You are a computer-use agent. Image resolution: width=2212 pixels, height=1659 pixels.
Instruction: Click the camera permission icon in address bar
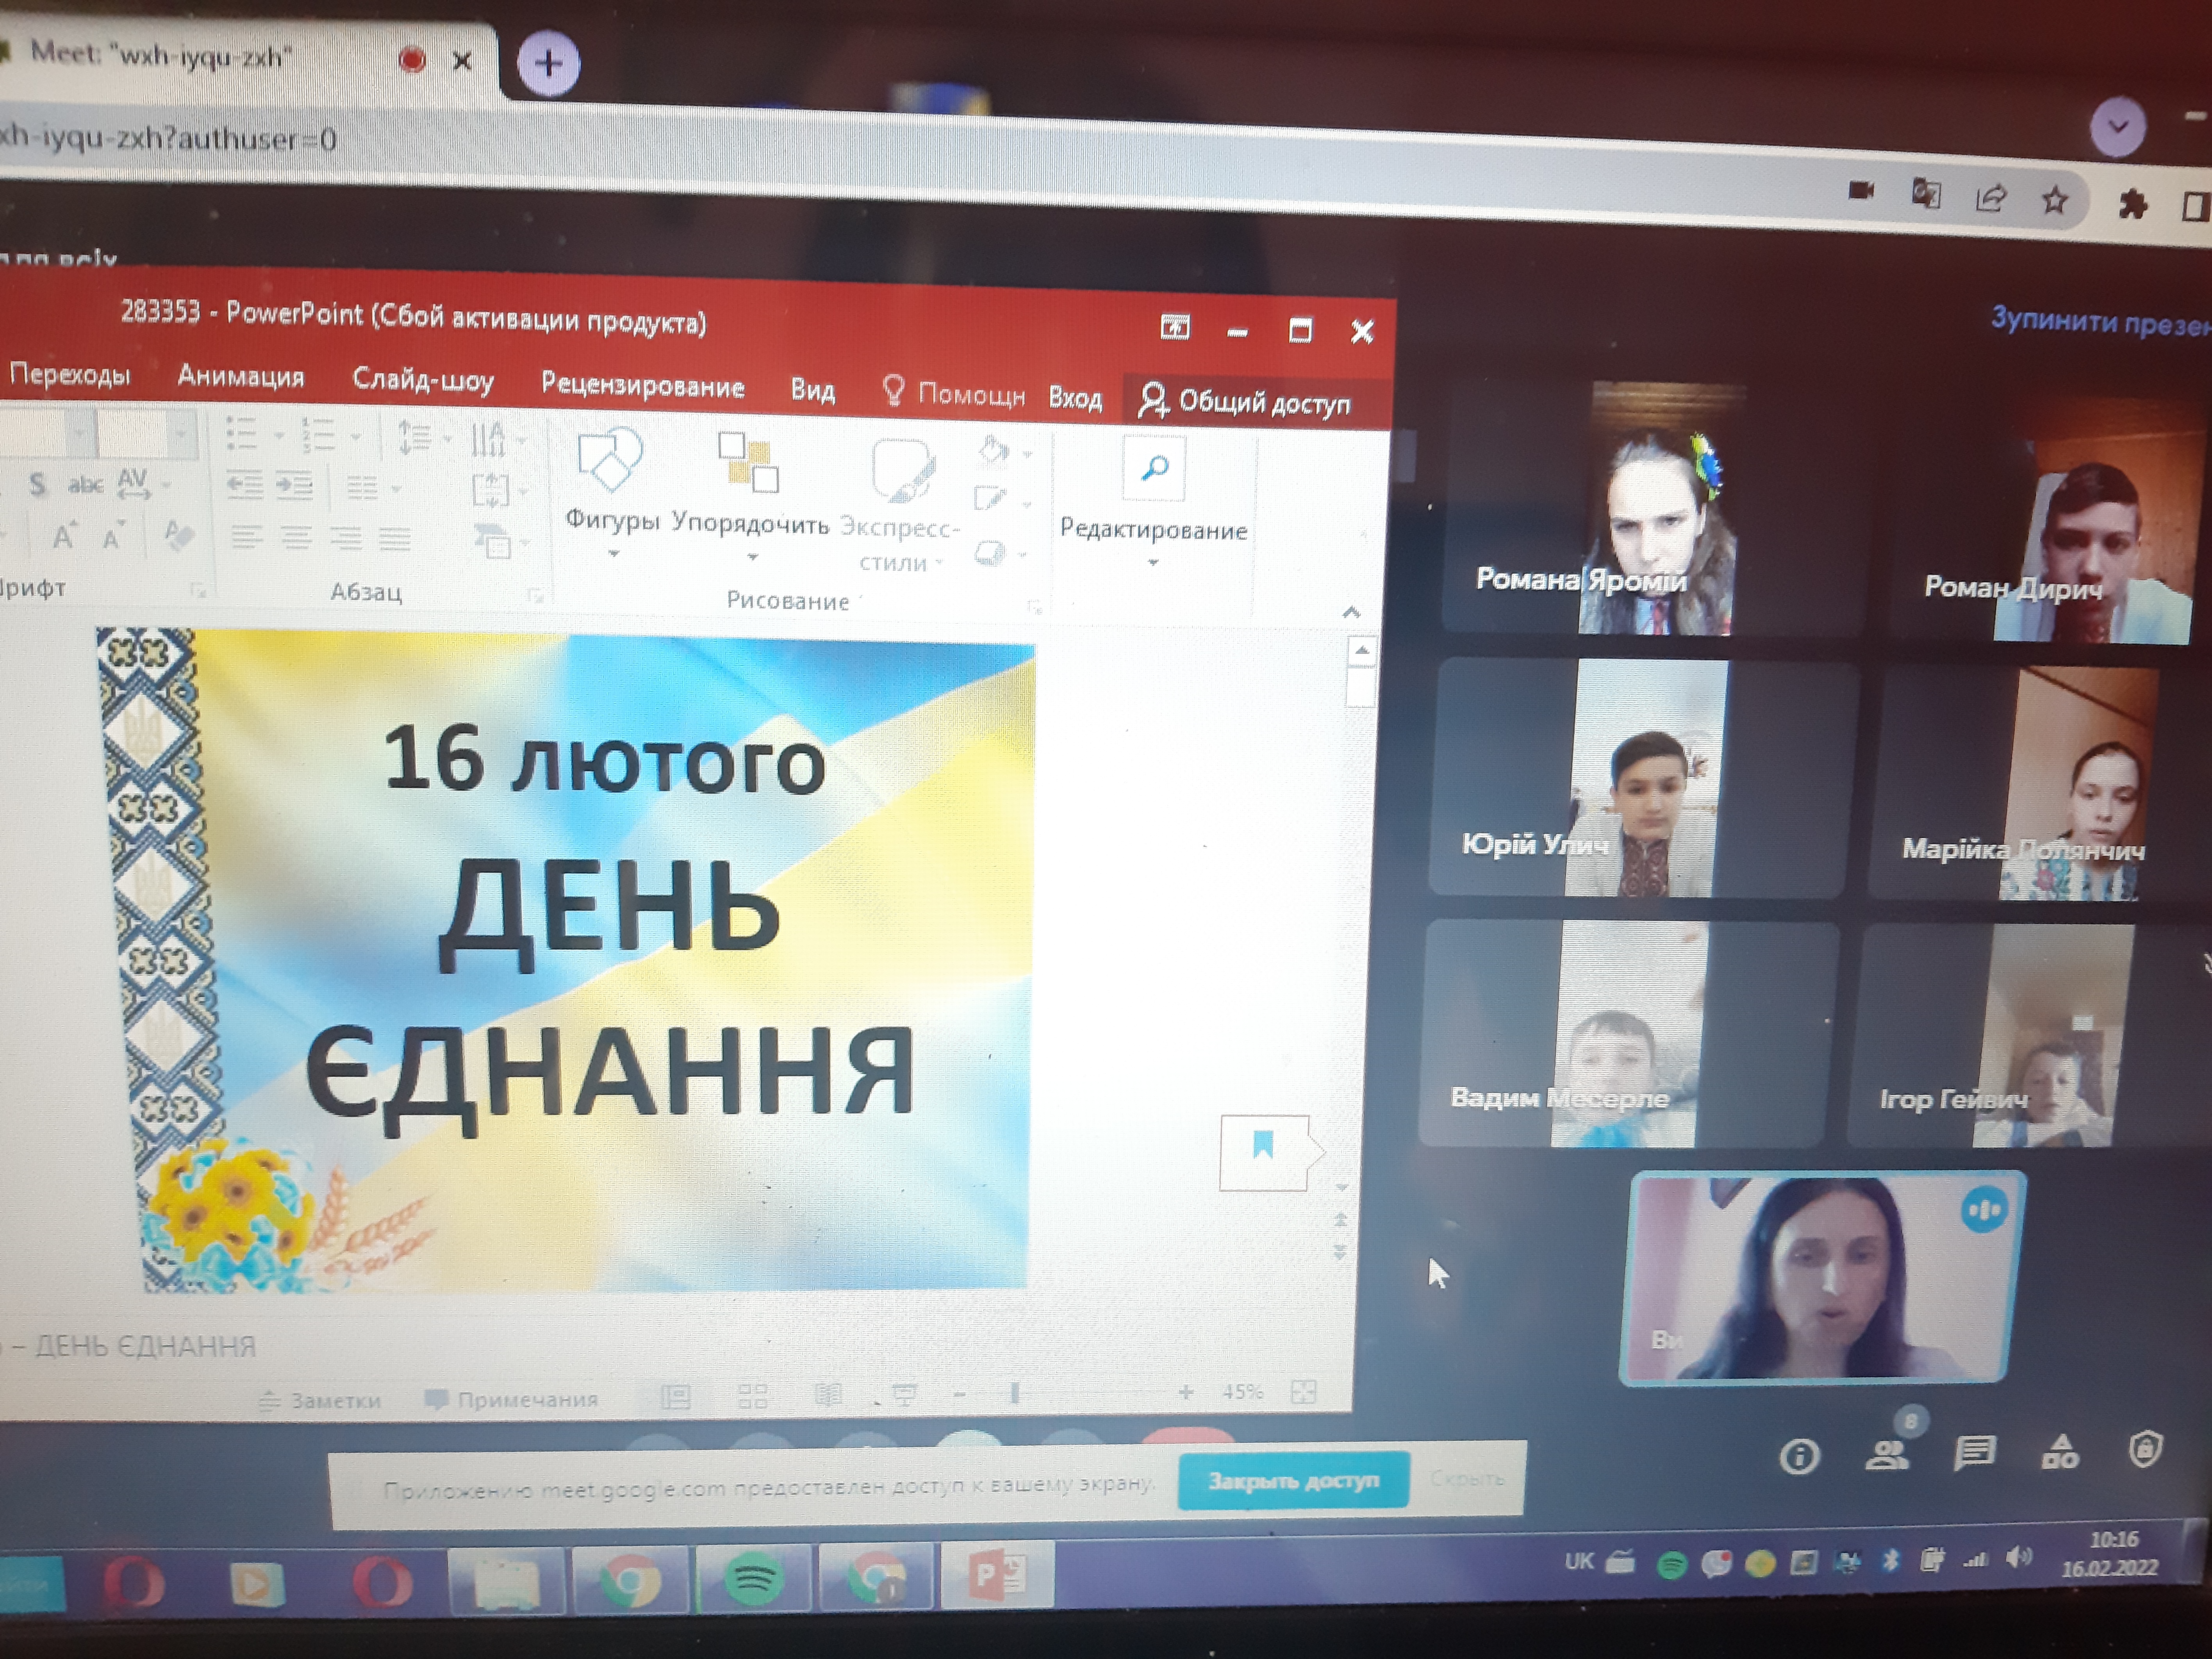1861,190
